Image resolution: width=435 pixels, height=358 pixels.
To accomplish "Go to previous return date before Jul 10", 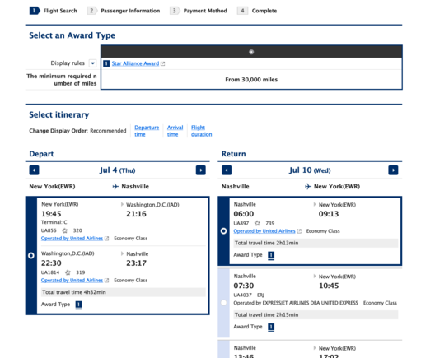I will click(x=227, y=170).
